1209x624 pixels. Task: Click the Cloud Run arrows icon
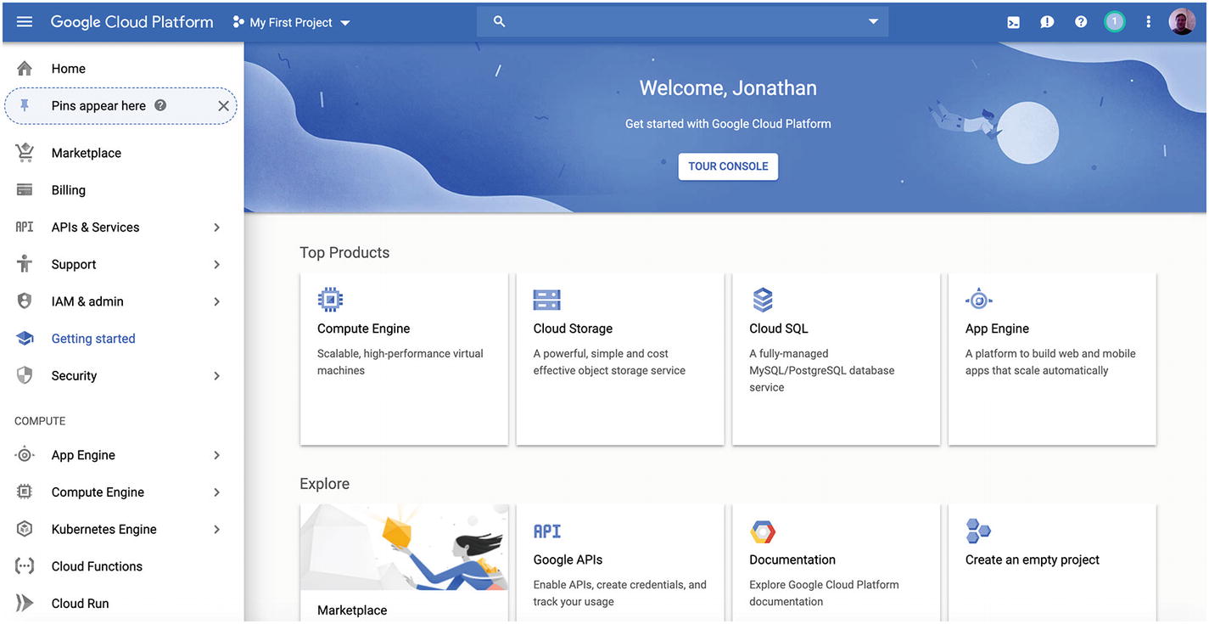25,604
